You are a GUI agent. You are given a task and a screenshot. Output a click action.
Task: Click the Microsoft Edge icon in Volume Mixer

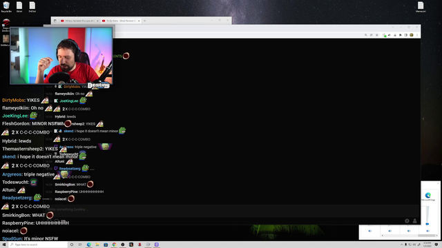pos(428,195)
